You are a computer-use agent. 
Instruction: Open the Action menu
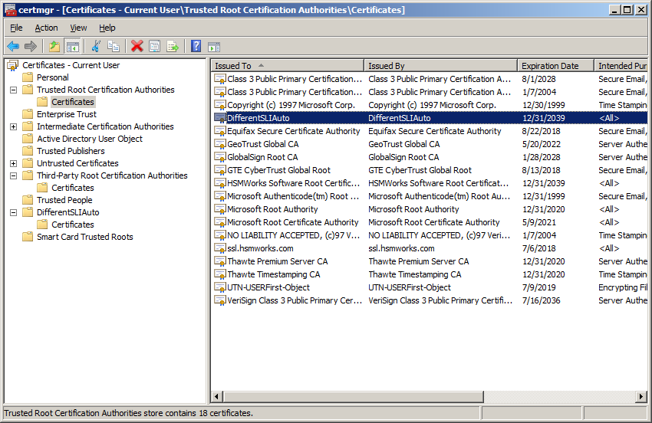[46, 28]
